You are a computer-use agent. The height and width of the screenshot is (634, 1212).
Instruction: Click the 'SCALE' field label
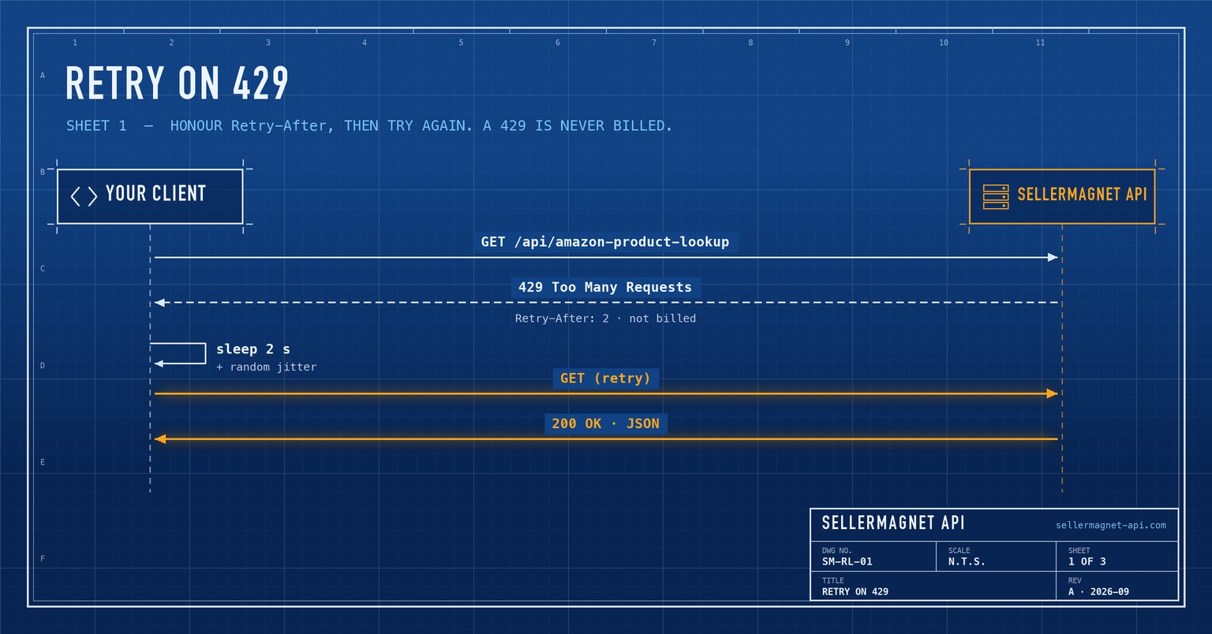(x=959, y=550)
